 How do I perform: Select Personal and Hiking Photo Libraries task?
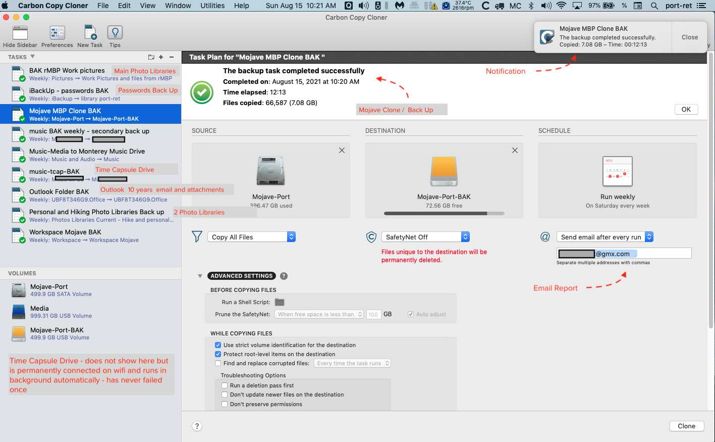click(x=91, y=215)
